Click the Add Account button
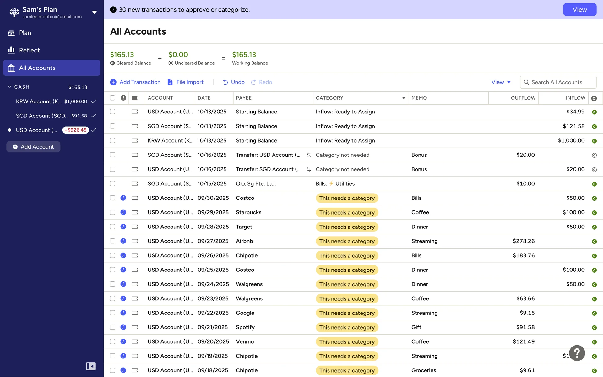Image resolution: width=603 pixels, height=377 pixels. click(x=33, y=147)
